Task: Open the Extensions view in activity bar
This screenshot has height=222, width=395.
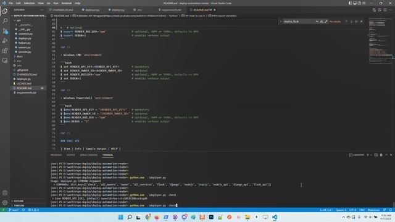Action: point(5,51)
